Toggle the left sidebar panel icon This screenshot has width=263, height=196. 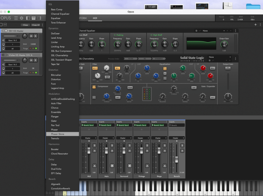coord(28,18)
